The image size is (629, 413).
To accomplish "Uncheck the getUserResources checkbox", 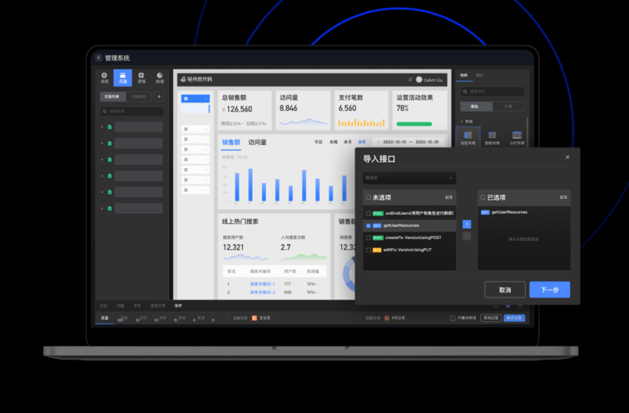I will [x=369, y=226].
